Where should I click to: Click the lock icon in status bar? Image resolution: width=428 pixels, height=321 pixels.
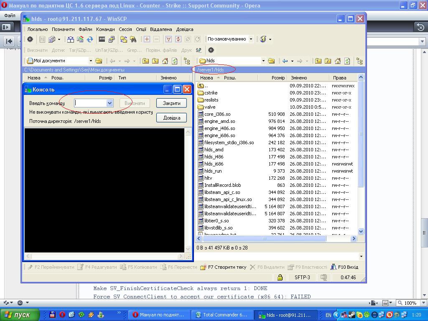pyautogui.click(x=280, y=278)
